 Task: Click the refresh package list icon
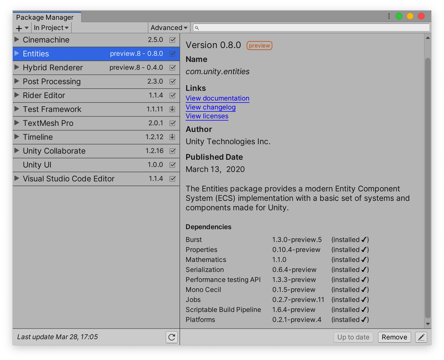[172, 337]
